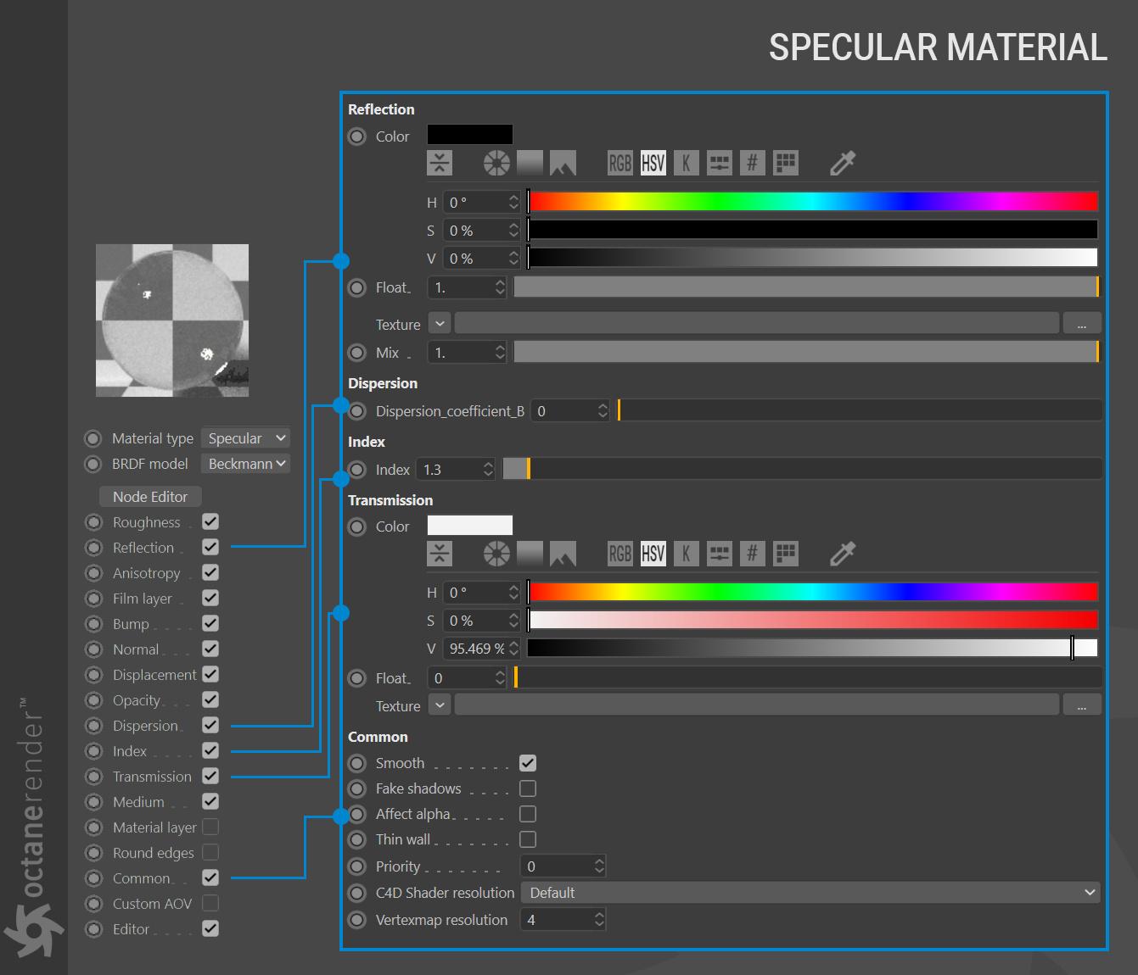Image resolution: width=1138 pixels, height=975 pixels.
Task: Select the Transmission channel label
Action: pos(152,777)
